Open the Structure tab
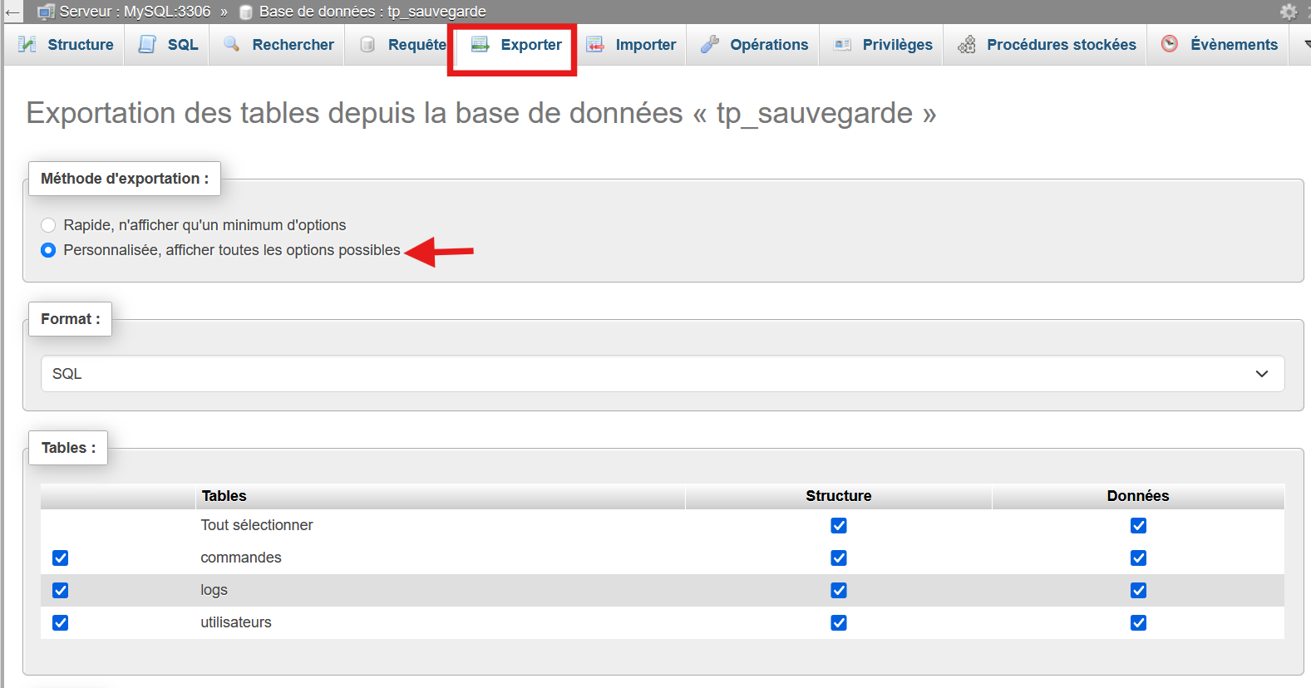Screen dimensions: 1311x688 click(x=66, y=45)
